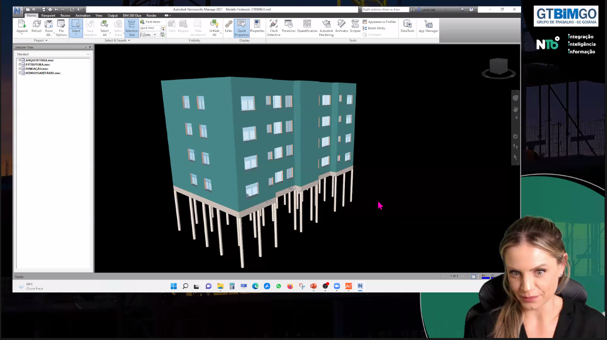Open the Appearance Profiler
This screenshot has height=340, width=607.
tap(379, 22)
